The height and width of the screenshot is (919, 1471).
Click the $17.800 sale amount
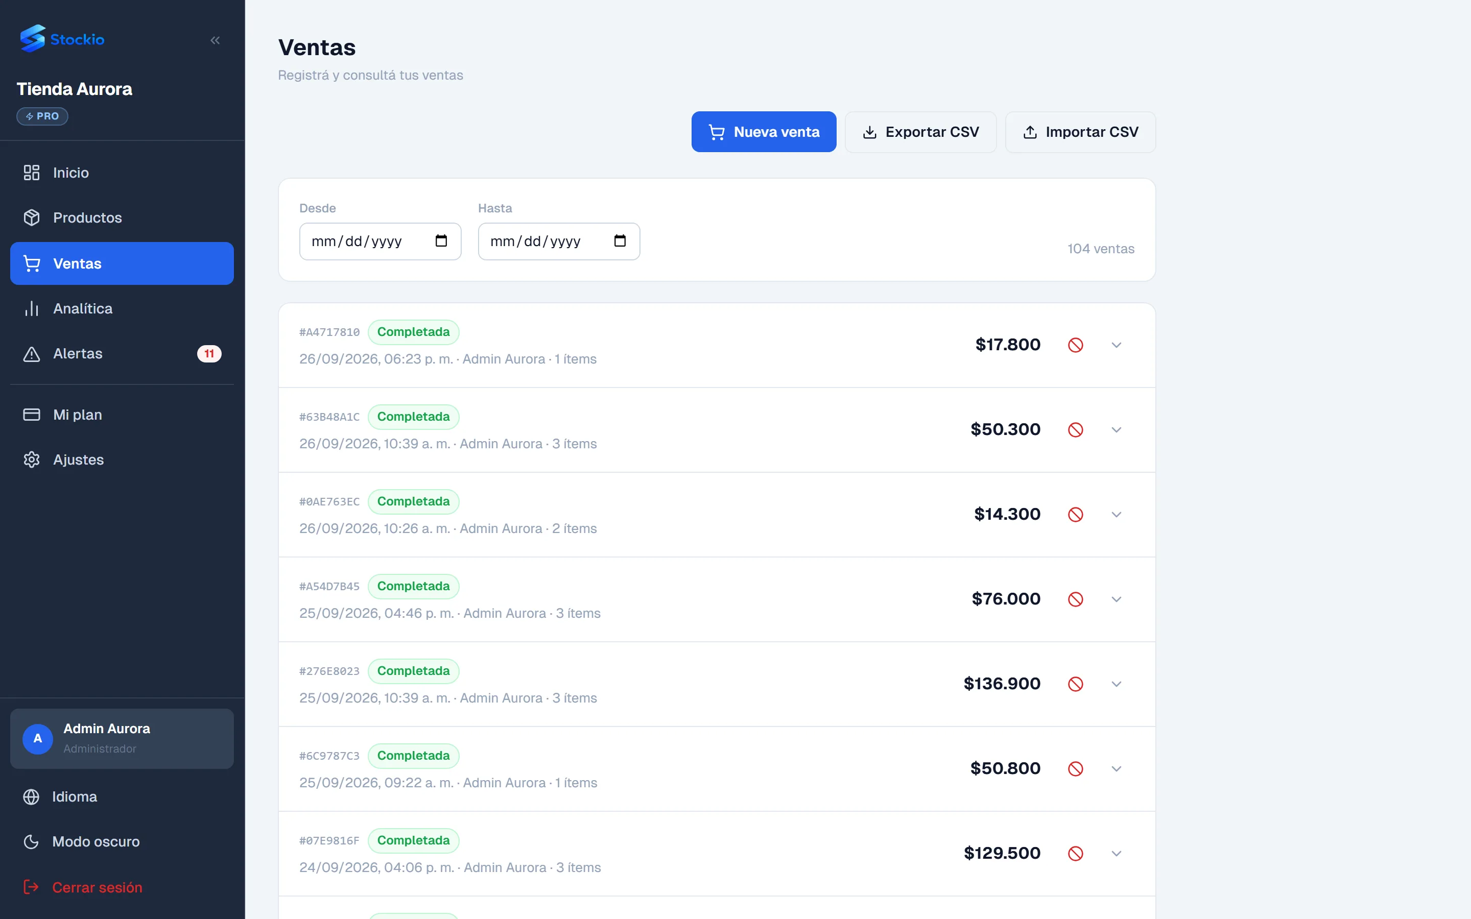1008,345
